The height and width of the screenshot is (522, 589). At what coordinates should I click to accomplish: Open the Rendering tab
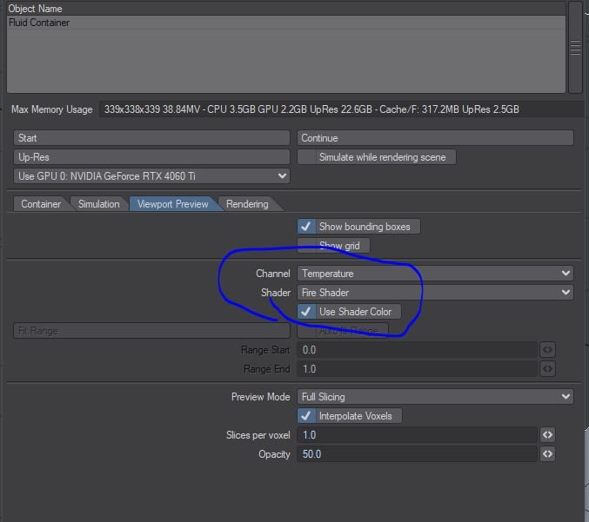point(247,204)
